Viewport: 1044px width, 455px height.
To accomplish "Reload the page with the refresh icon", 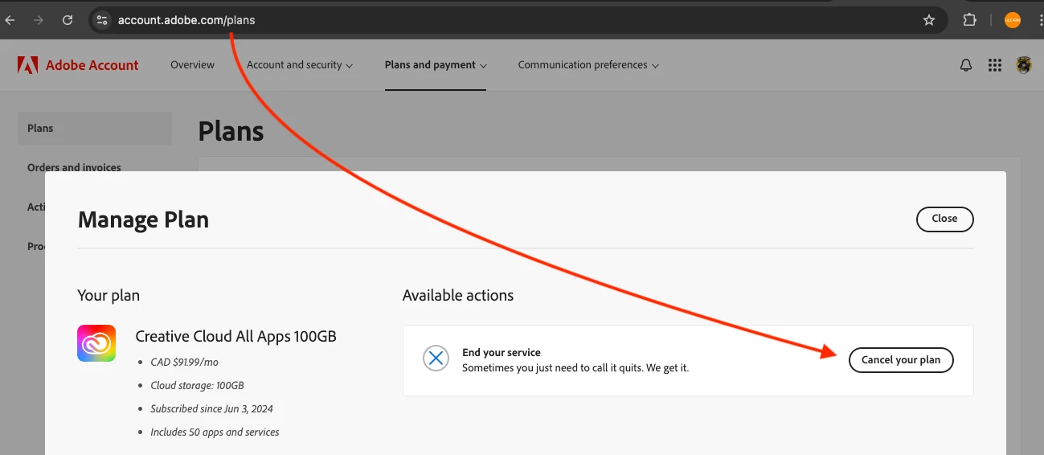I will click(x=68, y=20).
